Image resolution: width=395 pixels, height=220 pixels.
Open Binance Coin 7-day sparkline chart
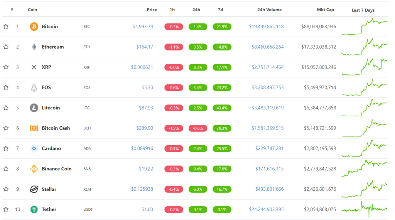point(364,168)
